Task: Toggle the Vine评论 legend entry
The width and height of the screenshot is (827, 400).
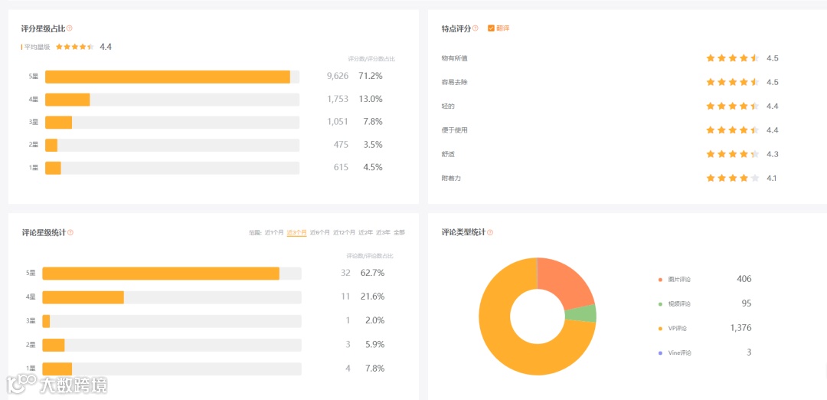Action: coord(675,352)
